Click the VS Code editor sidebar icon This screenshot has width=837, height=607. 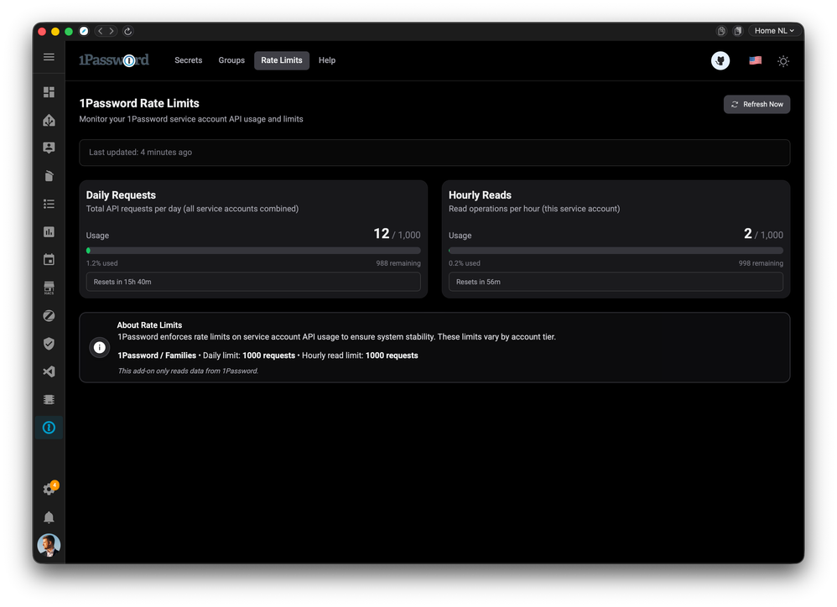[49, 371]
